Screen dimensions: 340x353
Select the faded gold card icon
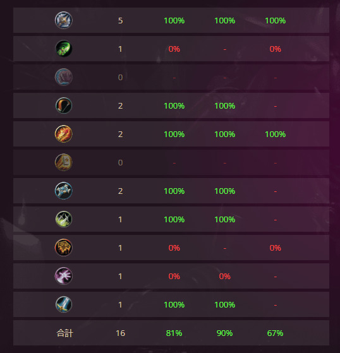(64, 162)
